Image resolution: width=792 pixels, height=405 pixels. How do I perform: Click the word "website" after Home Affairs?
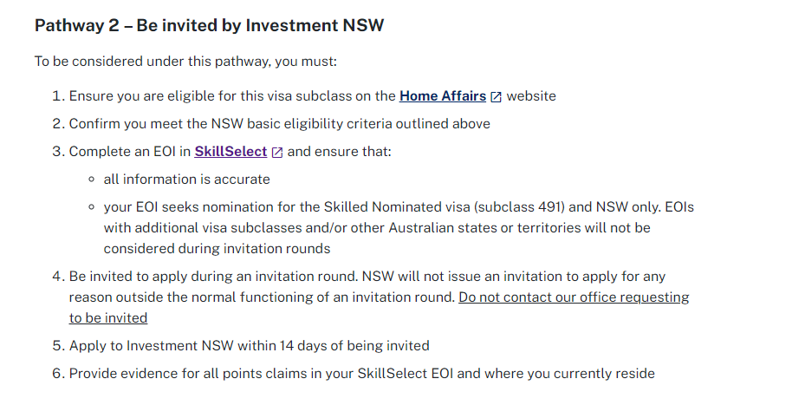coord(531,96)
